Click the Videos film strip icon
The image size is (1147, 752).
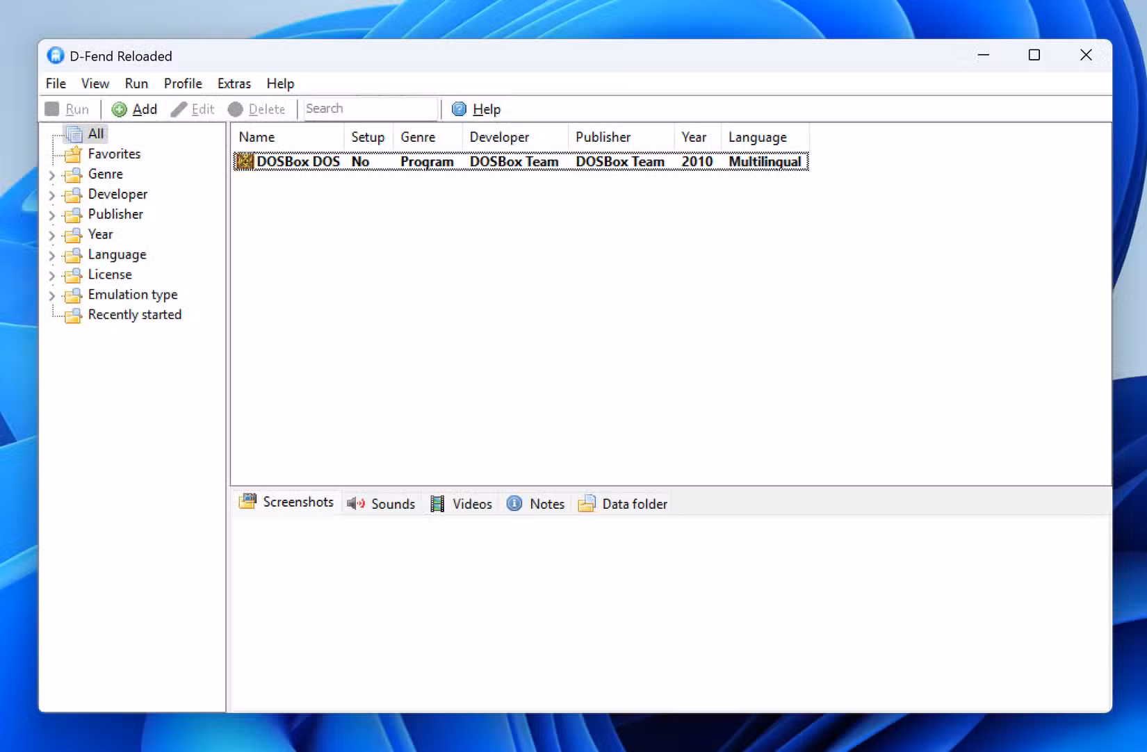437,503
